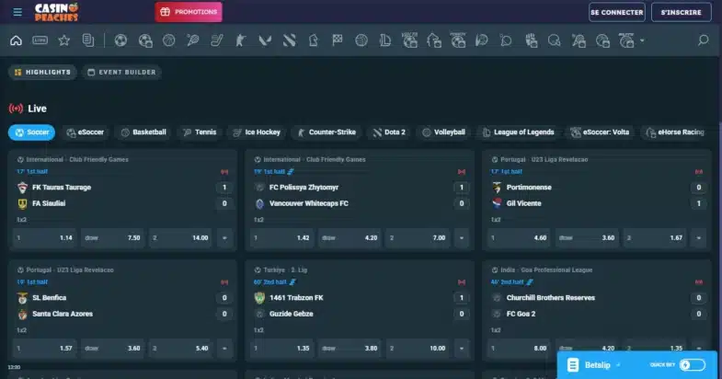The image size is (722, 379).
Task: Bet on 1461 Trabzon FK at 1.35
Action: (281, 349)
